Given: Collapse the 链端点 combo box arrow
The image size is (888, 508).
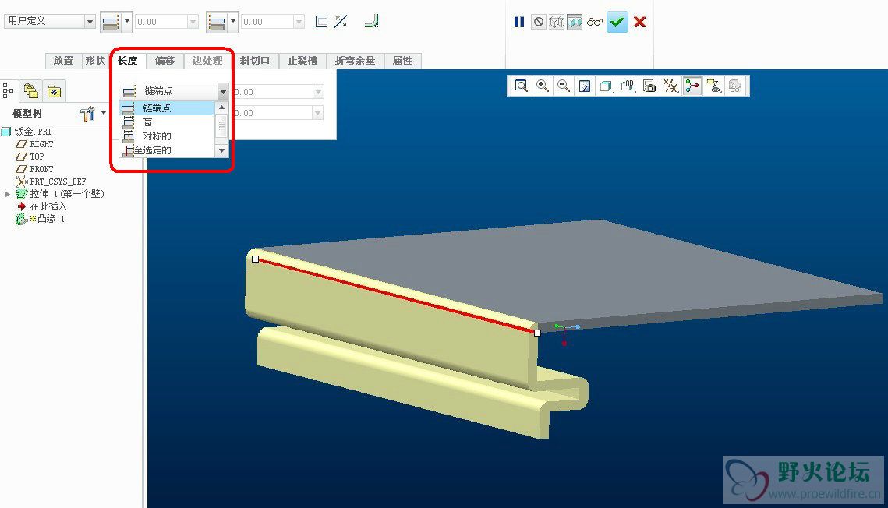Looking at the screenshot, I should click(222, 91).
